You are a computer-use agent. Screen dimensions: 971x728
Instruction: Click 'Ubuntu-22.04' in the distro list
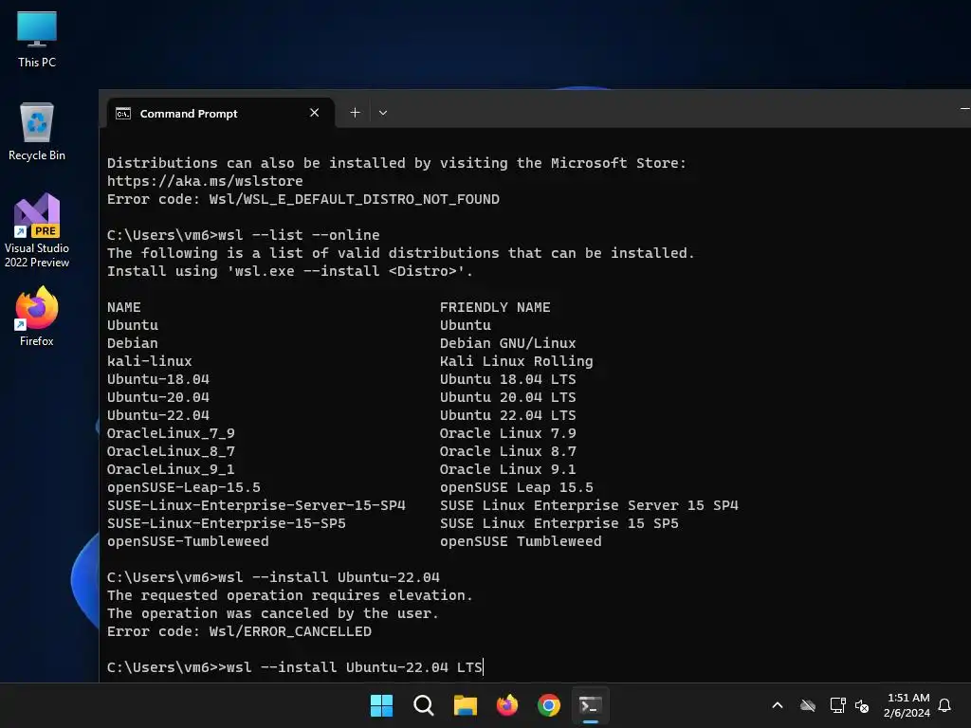click(x=158, y=415)
